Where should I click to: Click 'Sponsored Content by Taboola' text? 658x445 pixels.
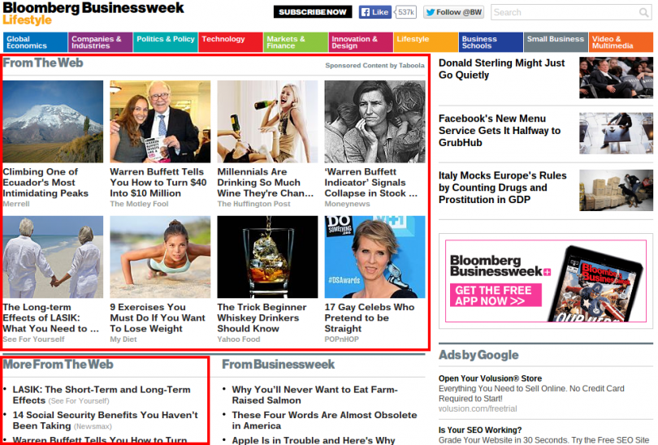click(374, 66)
